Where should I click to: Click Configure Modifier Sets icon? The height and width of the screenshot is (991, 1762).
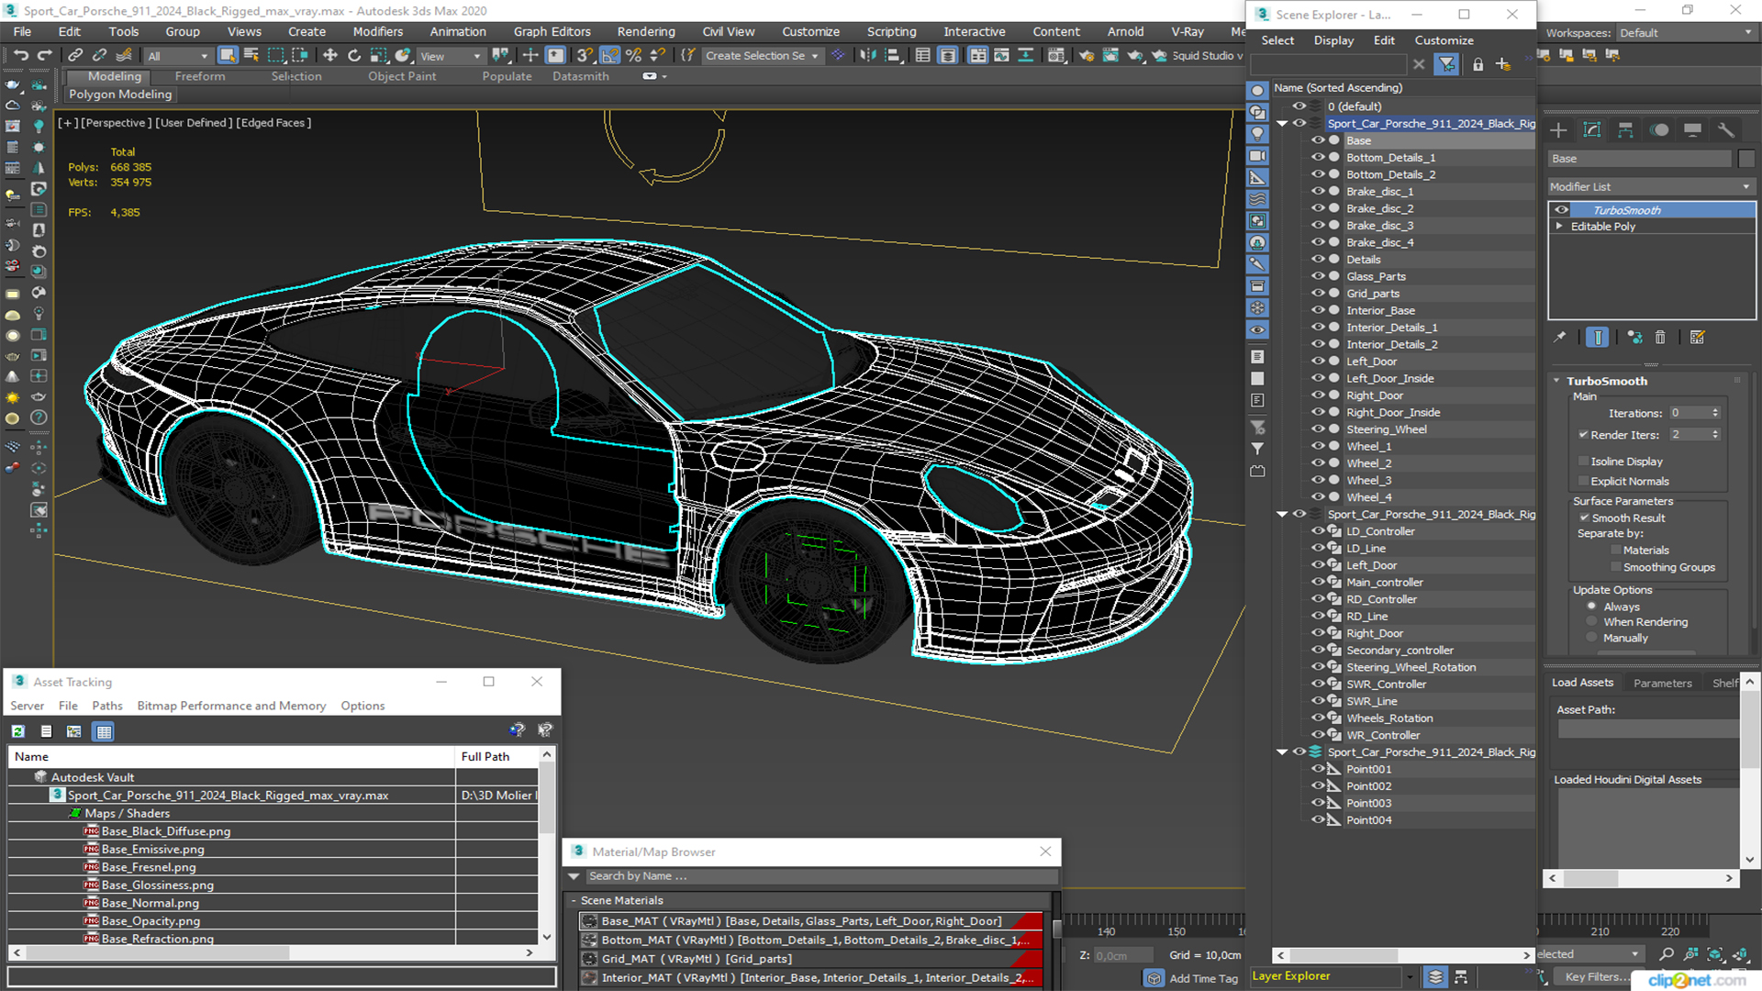(1698, 338)
